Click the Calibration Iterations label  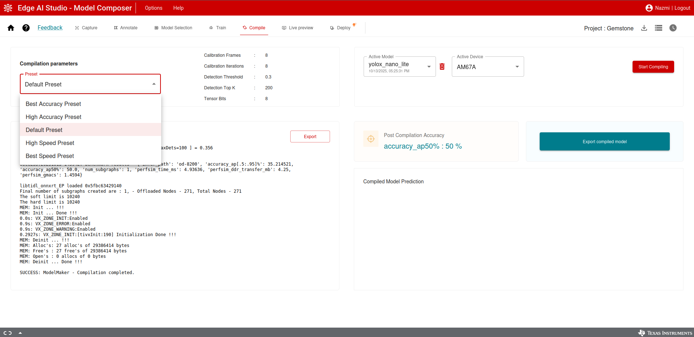(x=224, y=66)
